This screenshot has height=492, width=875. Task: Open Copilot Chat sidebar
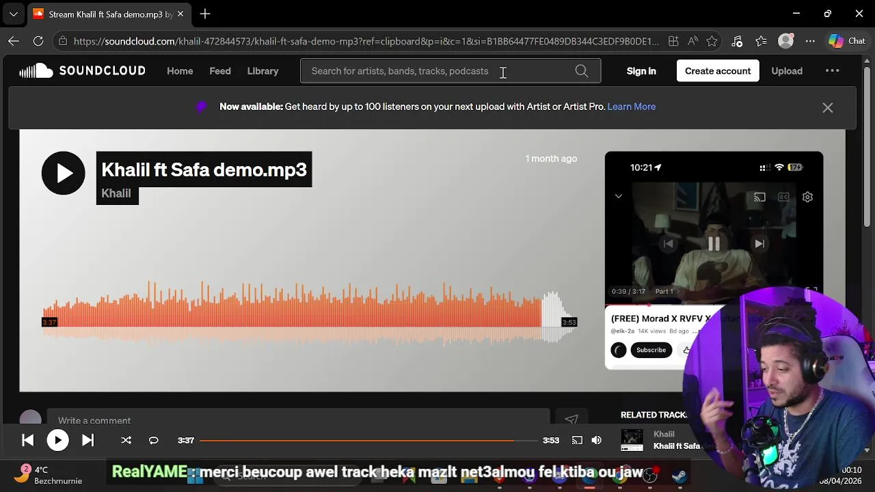pyautogui.click(x=847, y=41)
